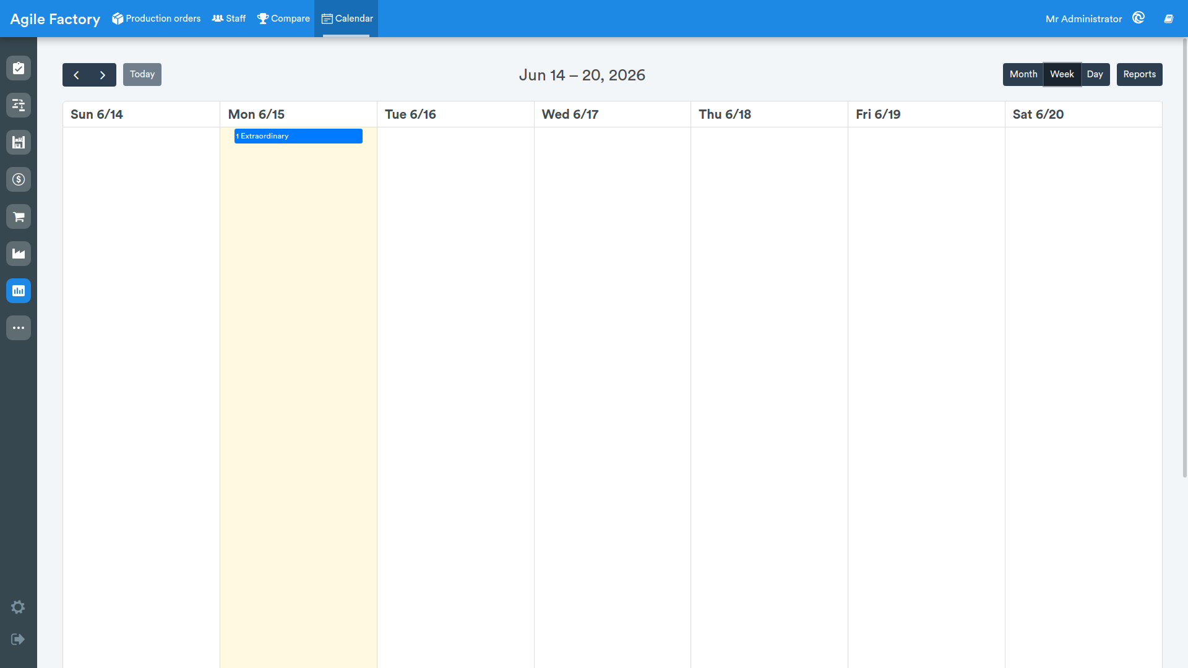
Task: Open the book icon in top right
Action: pos(1169,19)
